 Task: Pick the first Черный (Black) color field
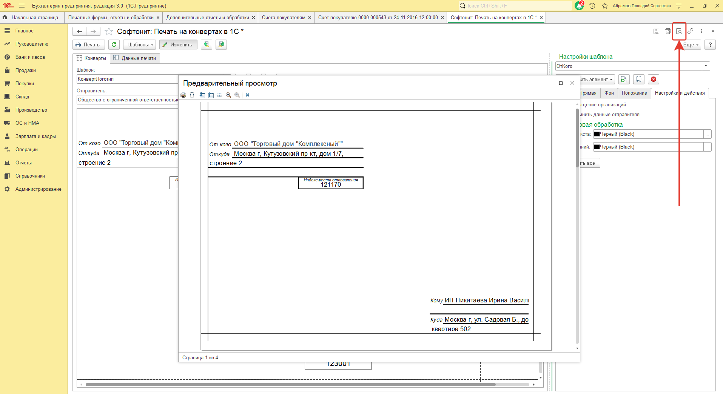tap(648, 134)
